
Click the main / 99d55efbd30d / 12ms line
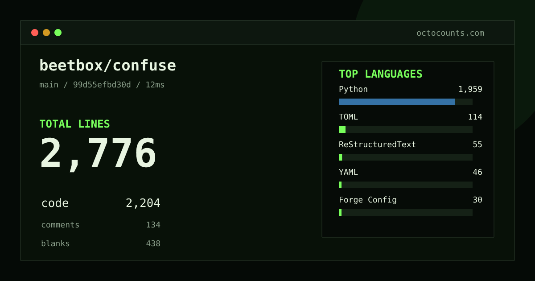point(102,85)
